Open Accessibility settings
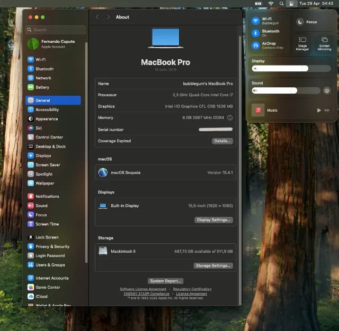 tap(53, 109)
